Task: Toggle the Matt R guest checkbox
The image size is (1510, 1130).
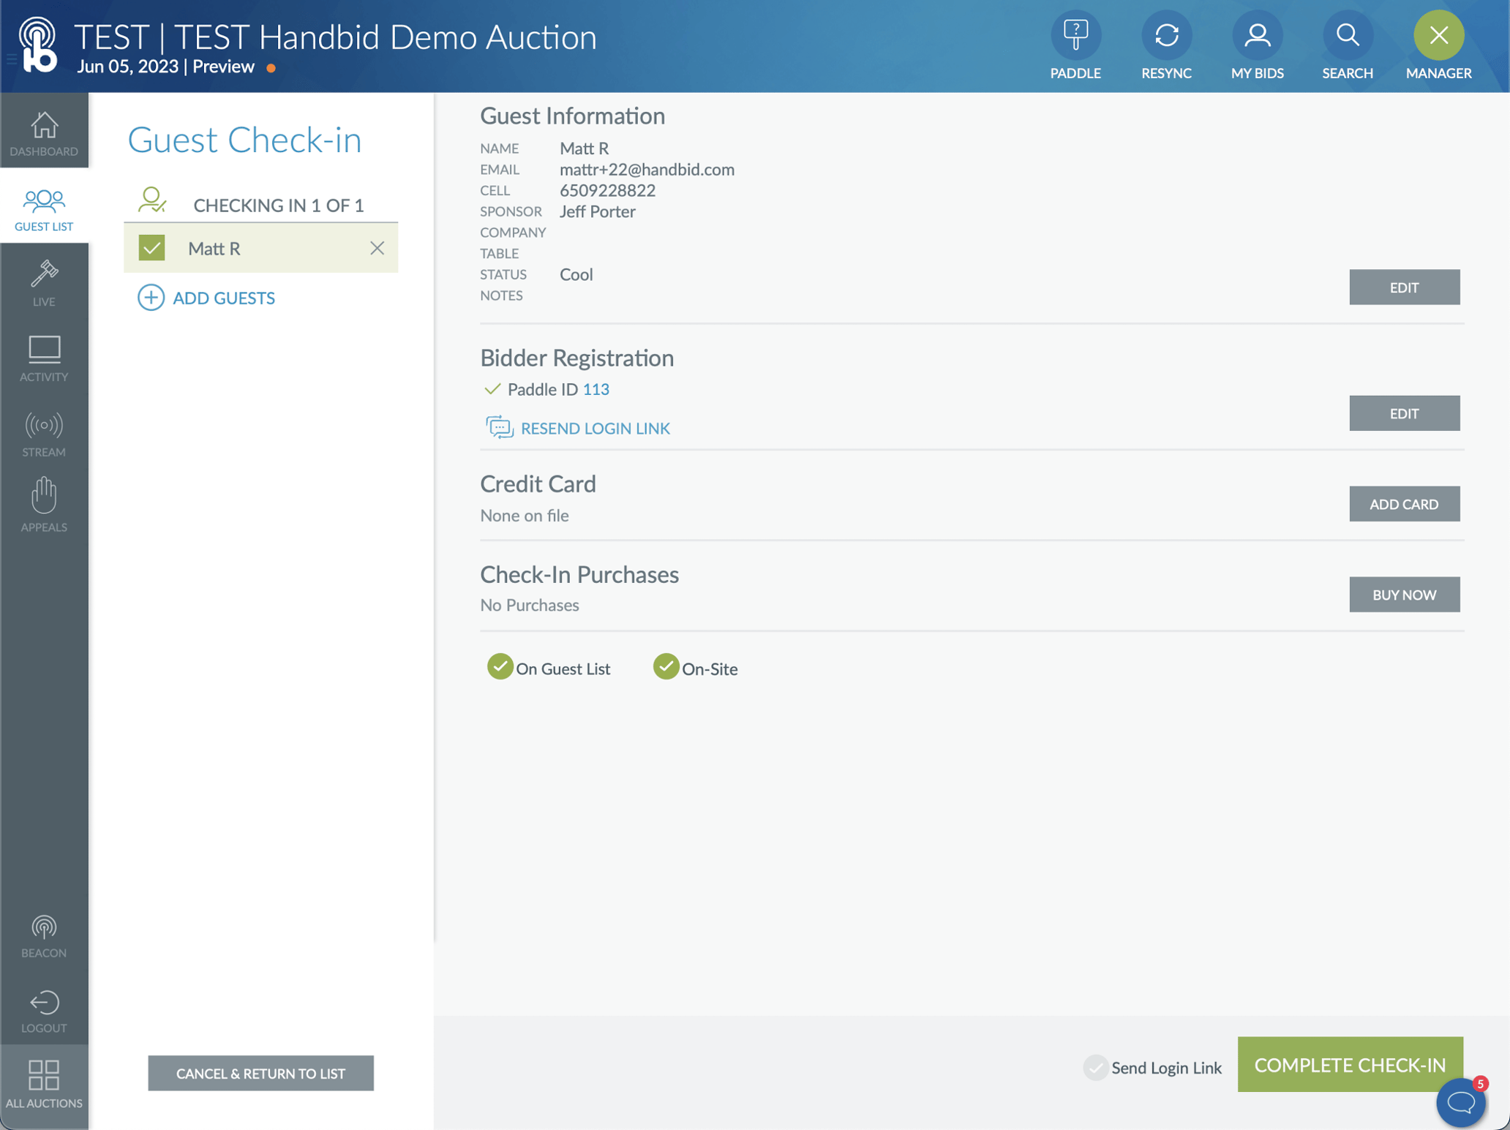Action: click(x=152, y=248)
